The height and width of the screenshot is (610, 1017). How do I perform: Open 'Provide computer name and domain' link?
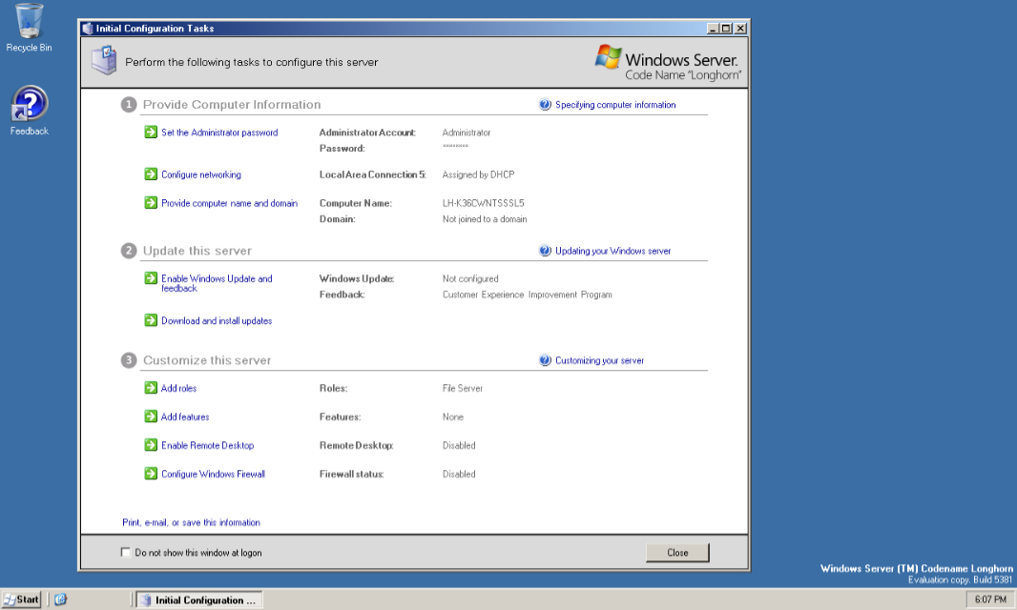(x=229, y=203)
